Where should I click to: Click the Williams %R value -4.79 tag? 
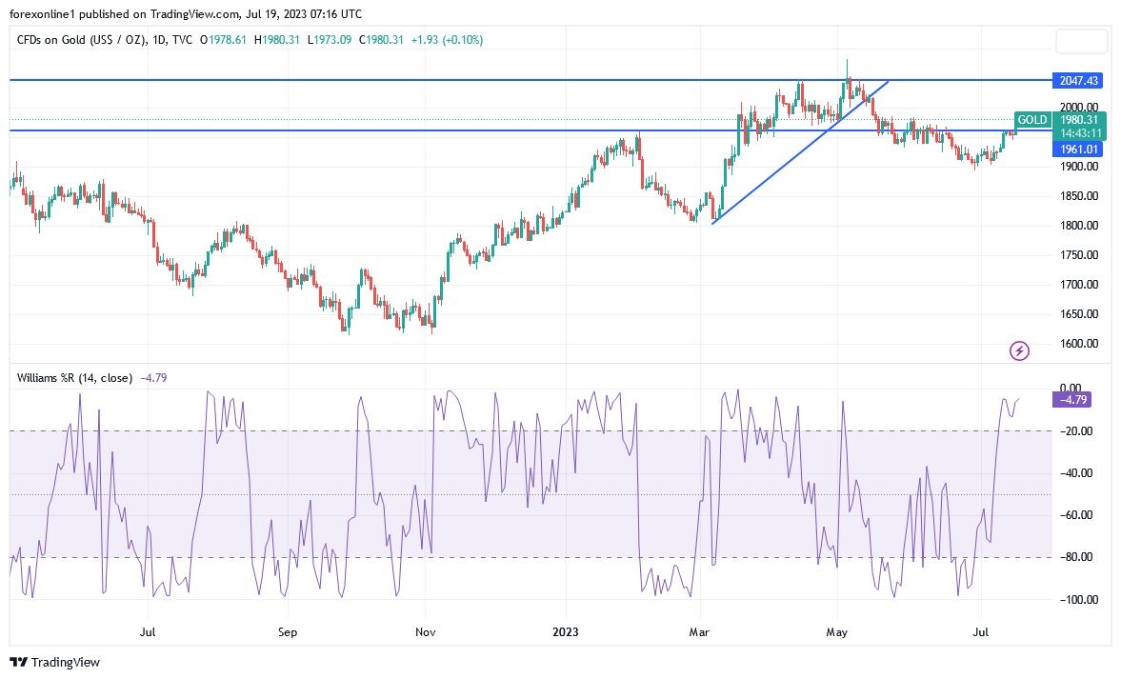point(1072,400)
